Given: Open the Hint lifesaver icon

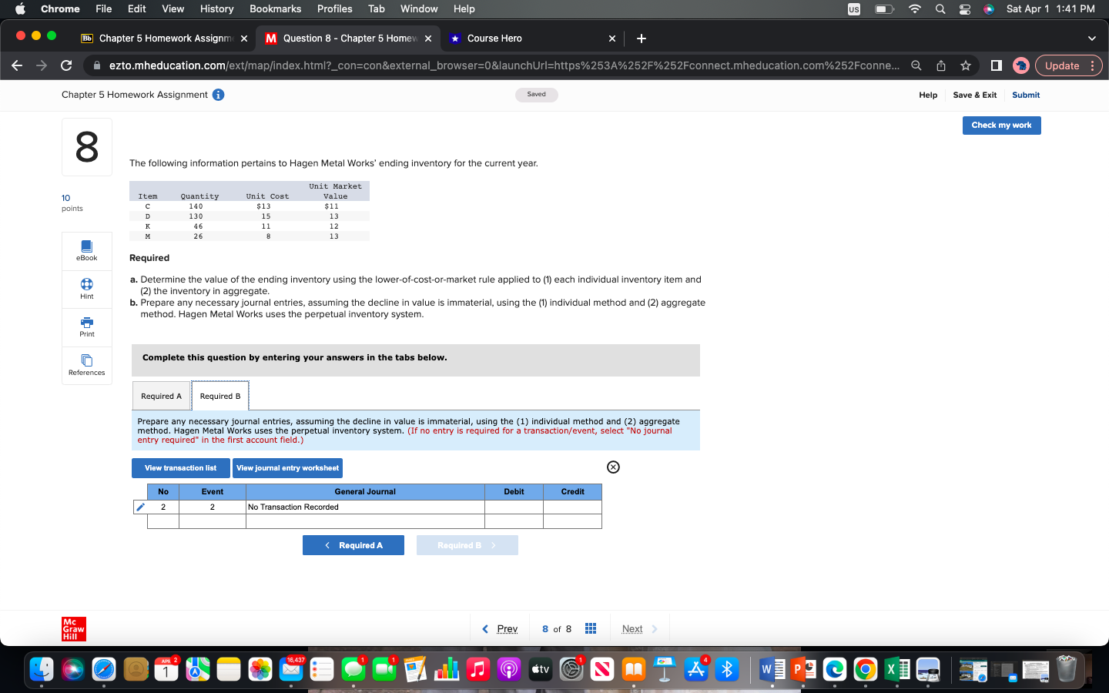Looking at the screenshot, I should point(87,290).
